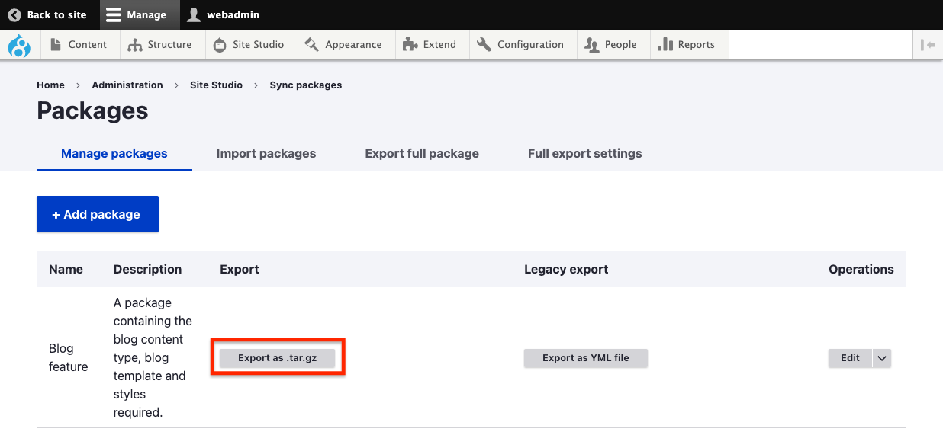Open the Configuration menu
Image resolution: width=943 pixels, height=448 pixels.
pos(520,45)
